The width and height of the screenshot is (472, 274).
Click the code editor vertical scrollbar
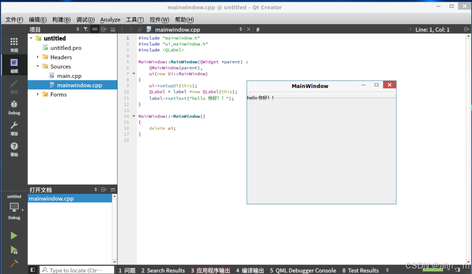point(468,149)
